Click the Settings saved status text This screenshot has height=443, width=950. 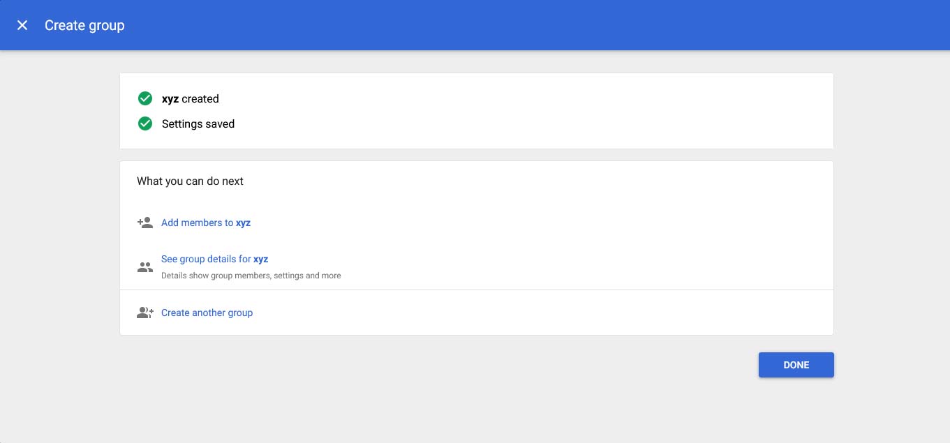tap(198, 124)
